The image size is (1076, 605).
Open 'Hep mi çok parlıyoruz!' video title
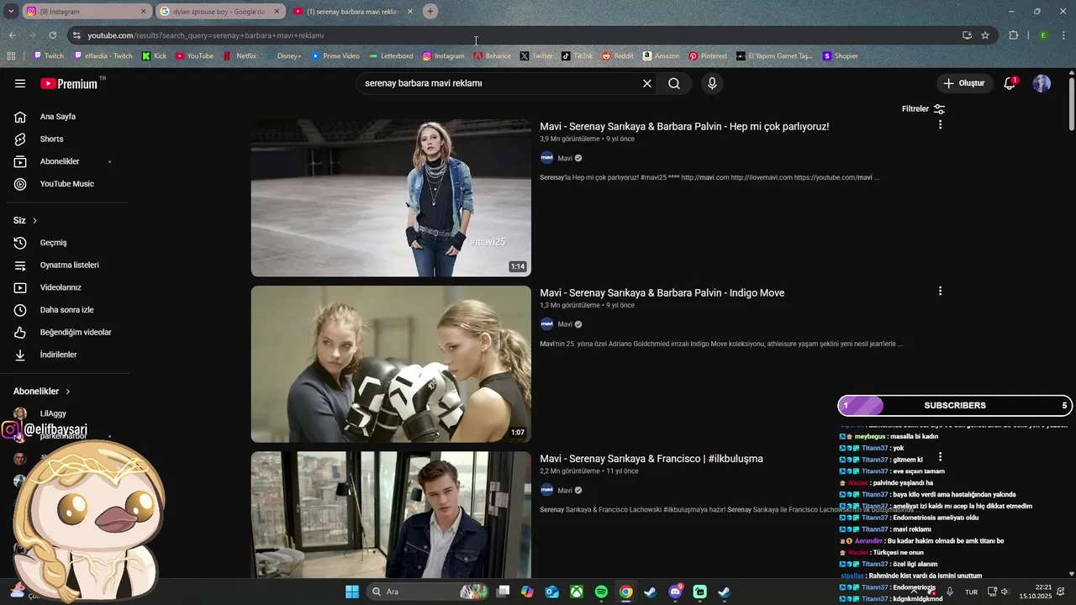click(x=684, y=127)
